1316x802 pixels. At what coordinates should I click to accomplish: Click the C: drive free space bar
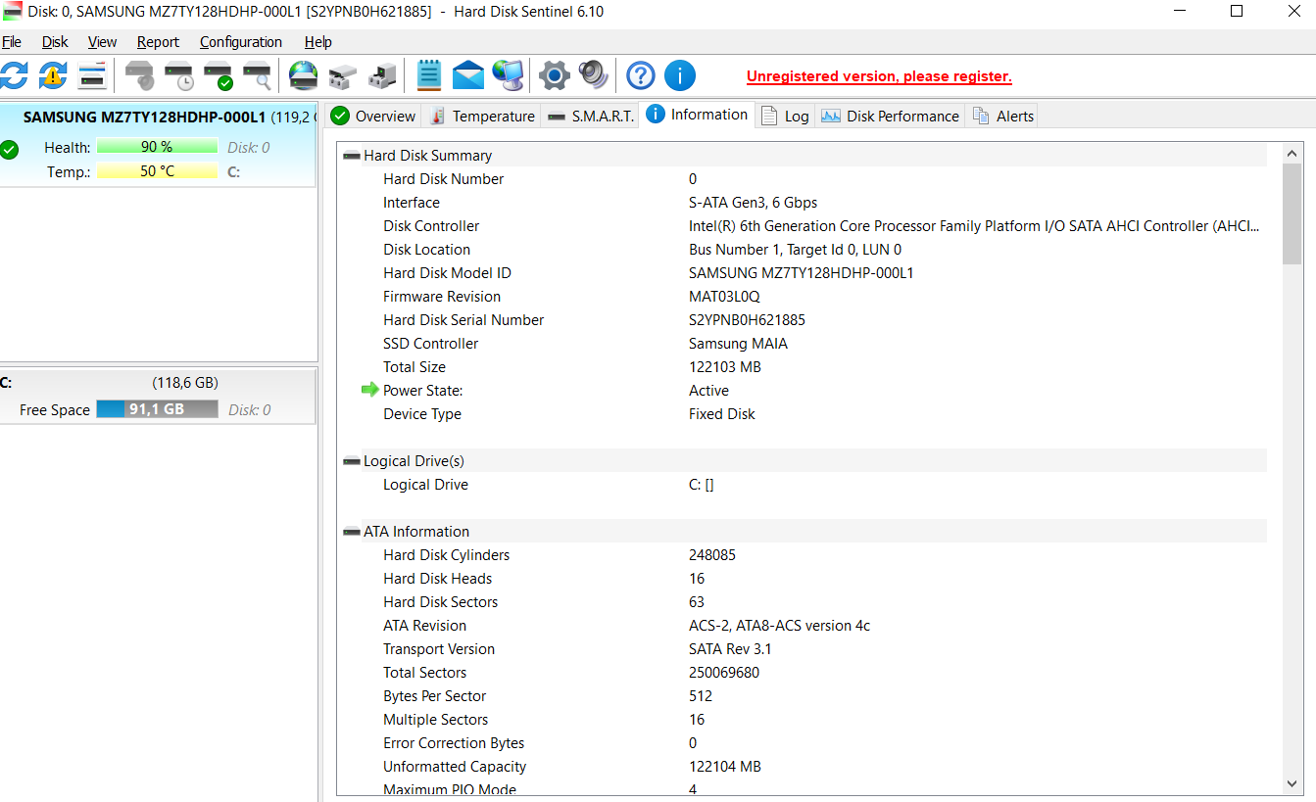coord(157,409)
